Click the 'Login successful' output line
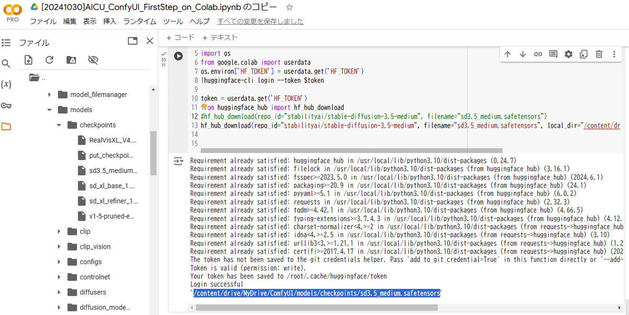 [x=216, y=284]
